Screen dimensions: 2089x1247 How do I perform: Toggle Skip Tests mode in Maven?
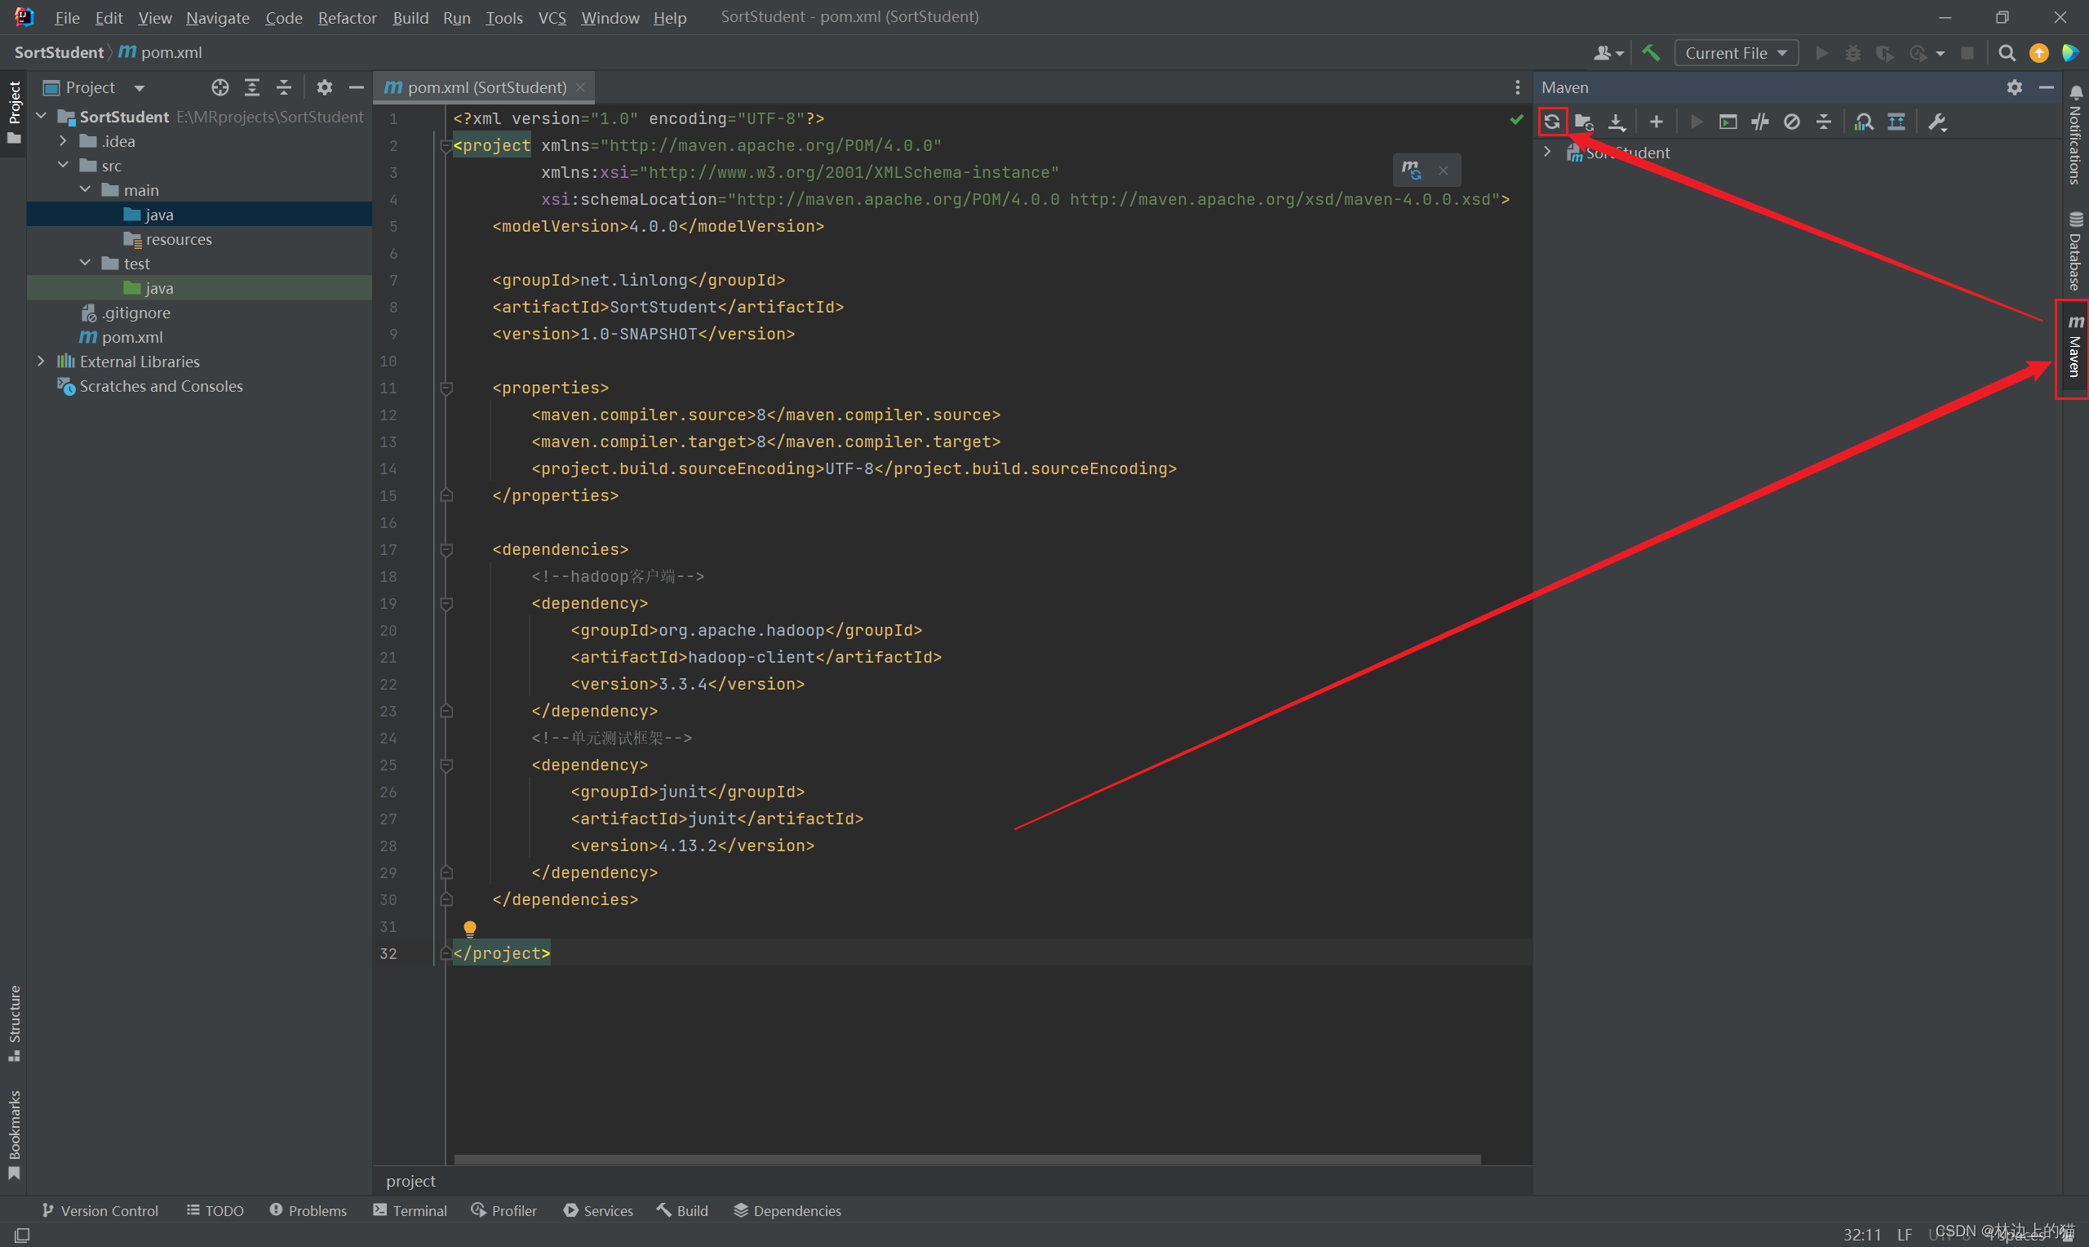click(1792, 122)
